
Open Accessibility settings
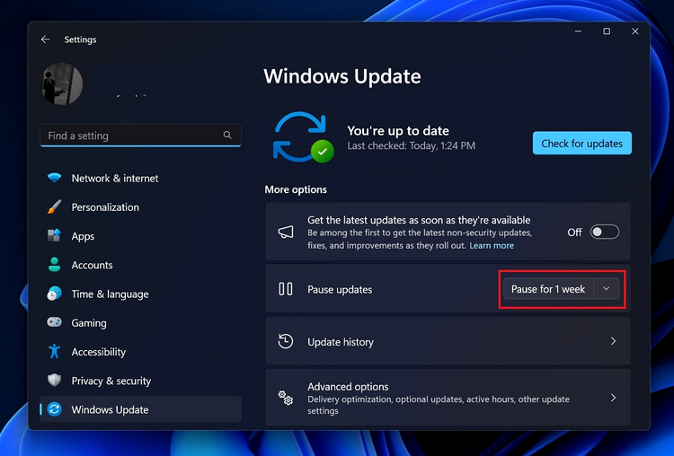tap(140, 352)
